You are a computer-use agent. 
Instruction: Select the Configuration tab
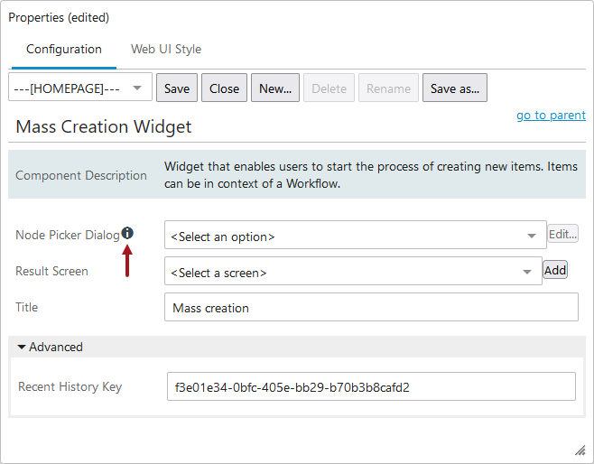64,50
